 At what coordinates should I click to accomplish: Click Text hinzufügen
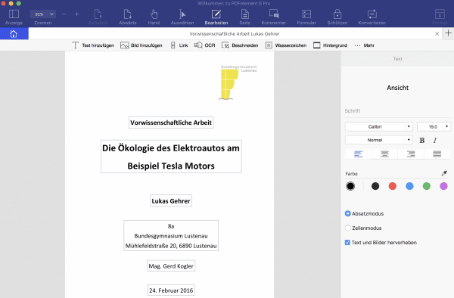tap(93, 45)
